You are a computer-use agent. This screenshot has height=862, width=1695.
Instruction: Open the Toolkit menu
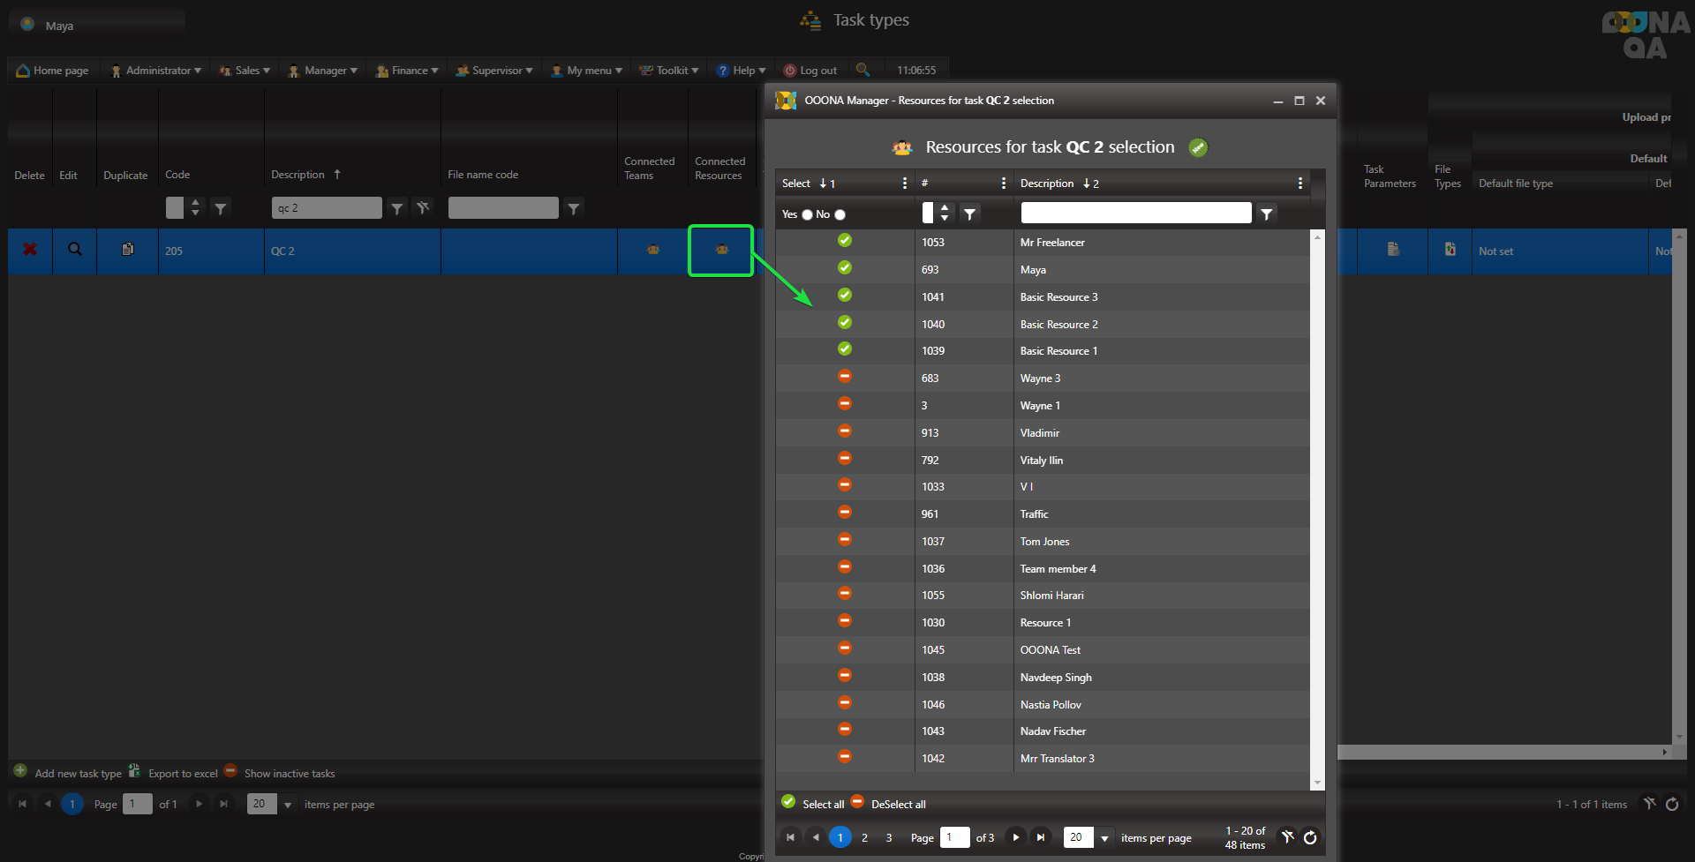coord(671,71)
